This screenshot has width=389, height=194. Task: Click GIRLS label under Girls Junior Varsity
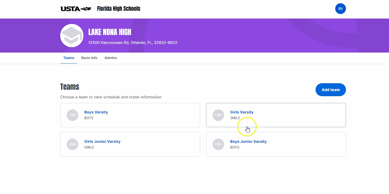click(x=89, y=147)
